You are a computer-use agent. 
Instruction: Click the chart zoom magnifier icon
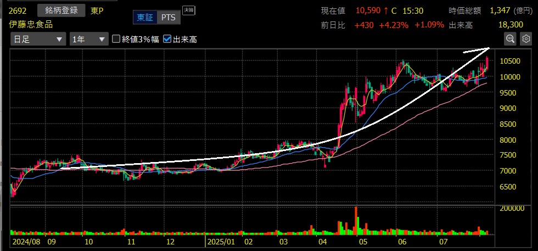click(511, 38)
